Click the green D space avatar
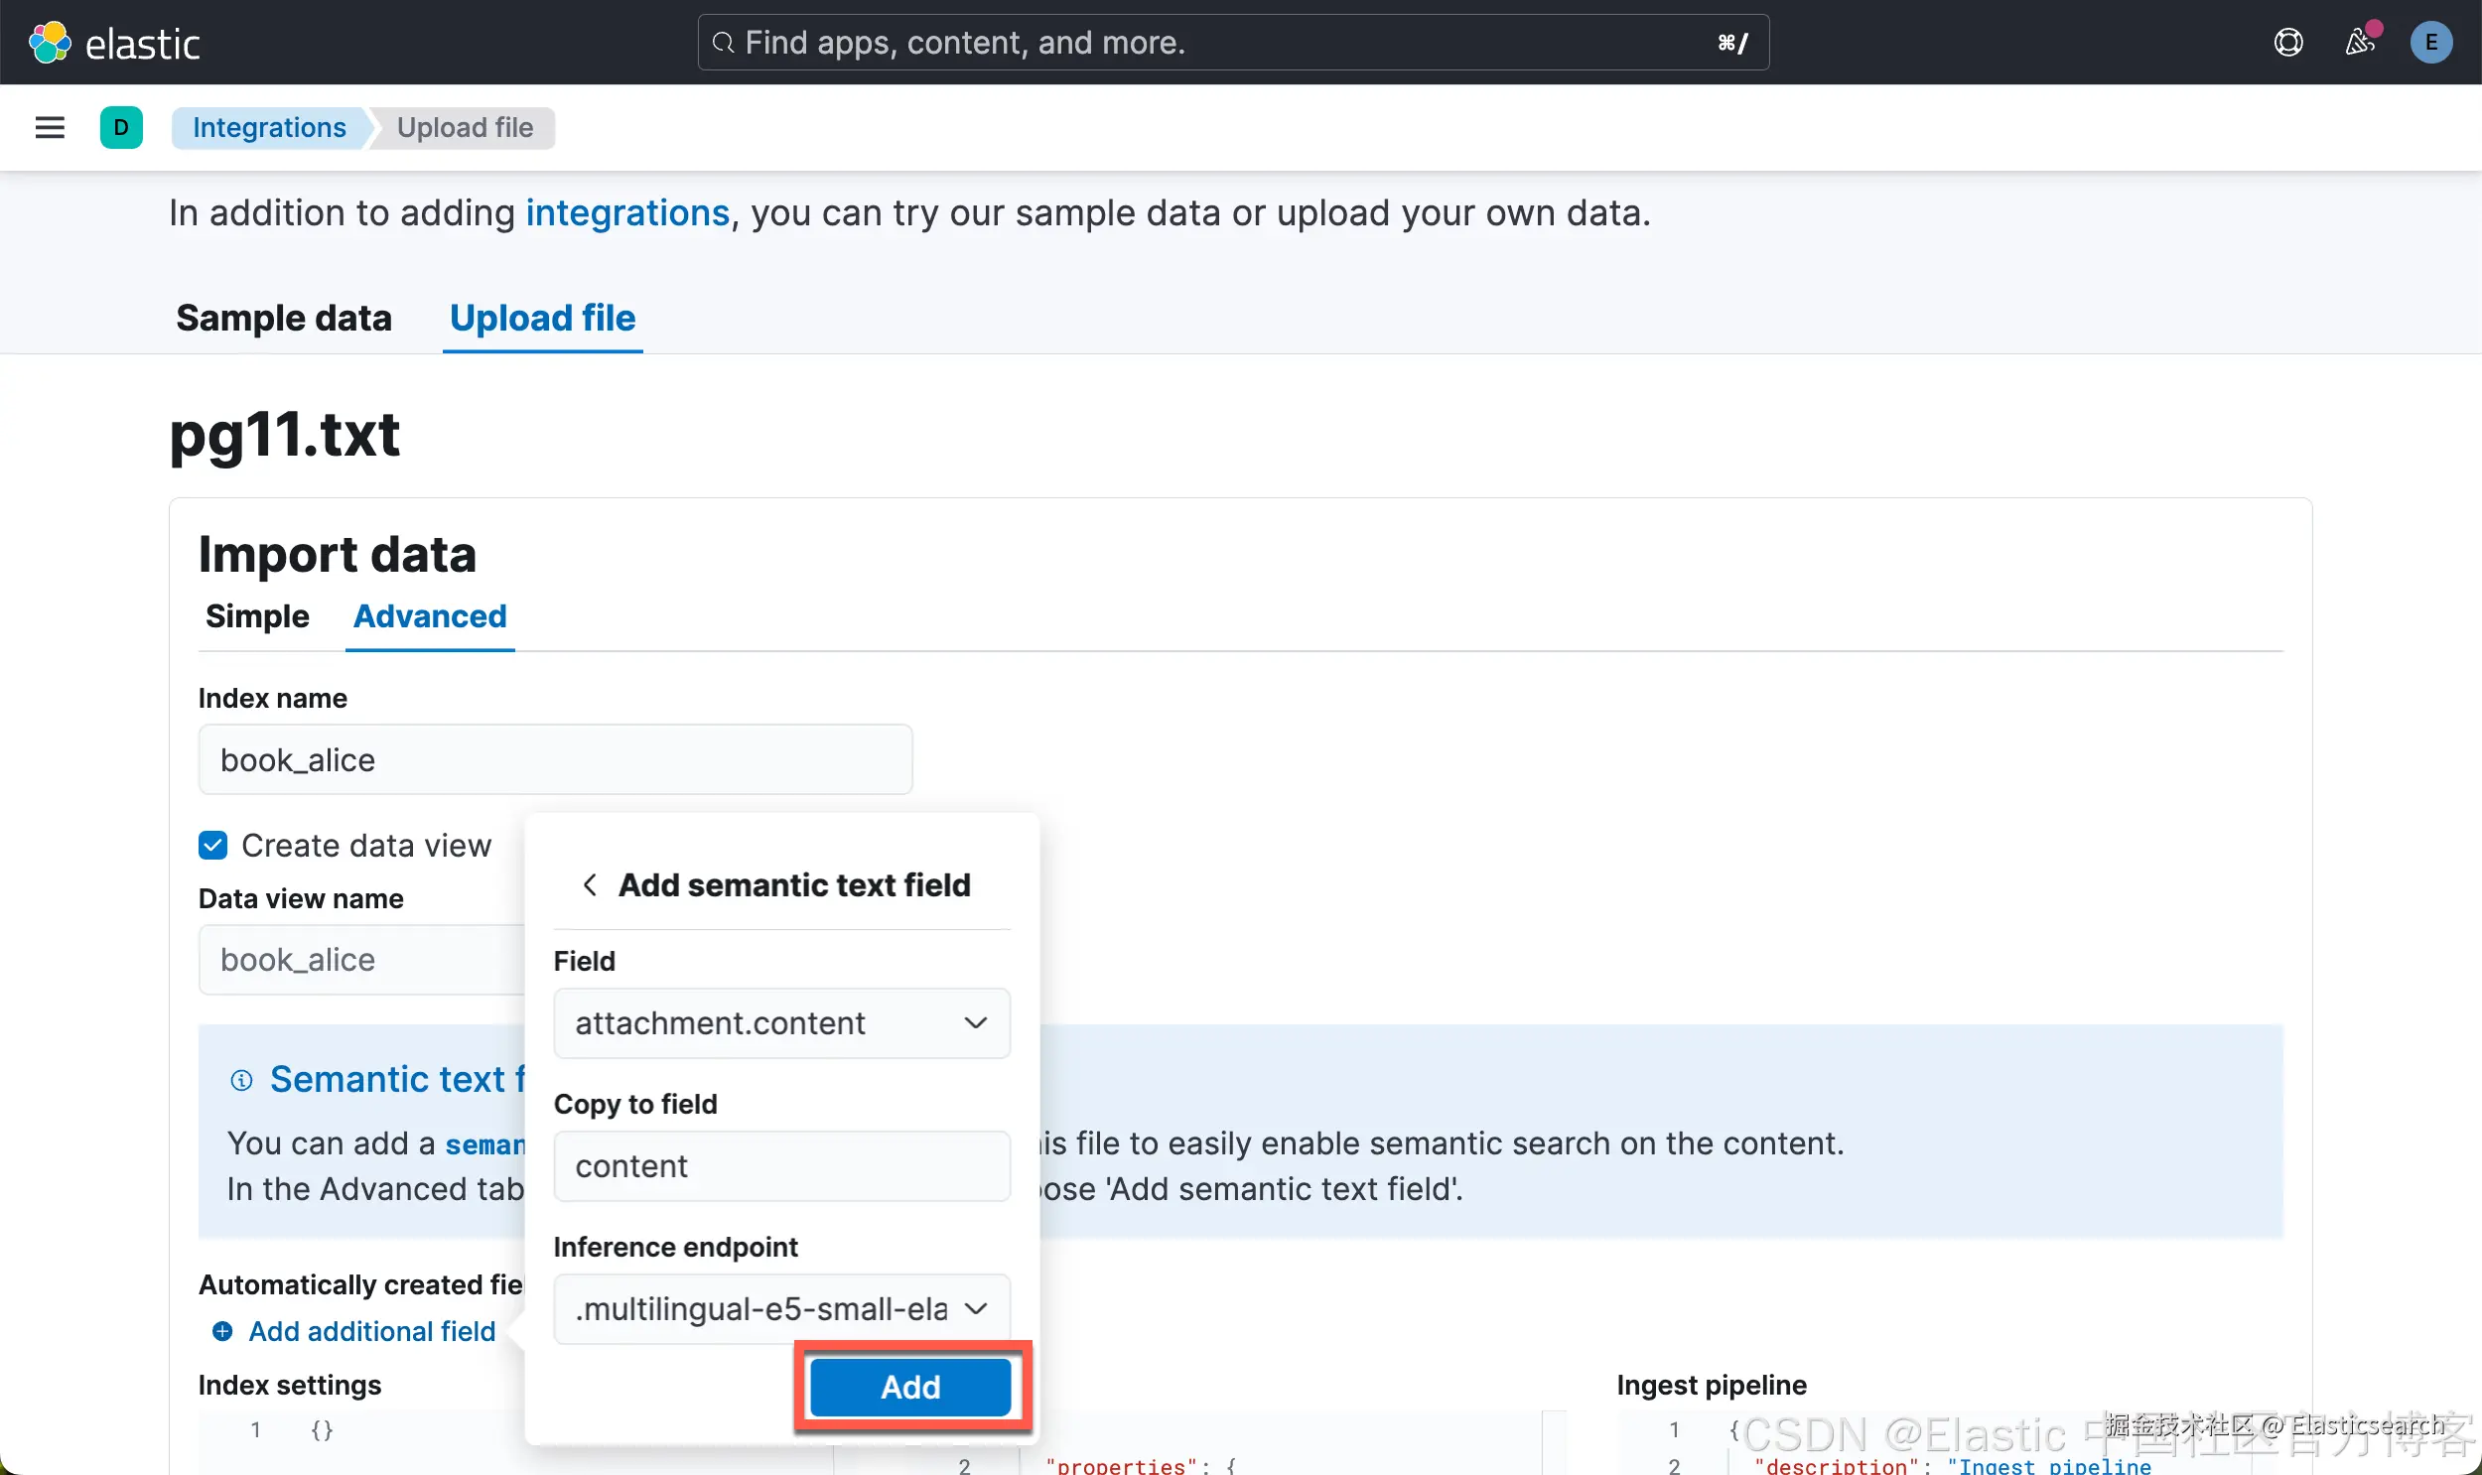The width and height of the screenshot is (2482, 1475). coord(121,127)
